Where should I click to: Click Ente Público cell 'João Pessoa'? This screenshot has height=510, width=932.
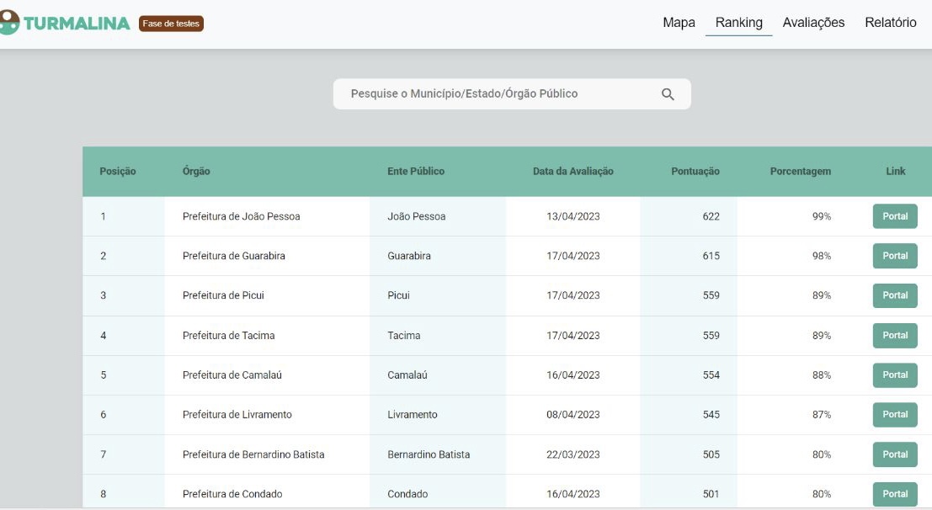point(416,216)
